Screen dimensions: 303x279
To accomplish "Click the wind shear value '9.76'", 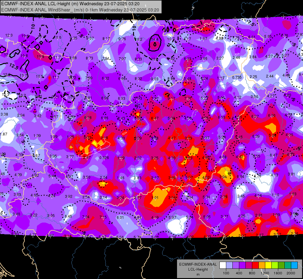I will pos(122,39).
